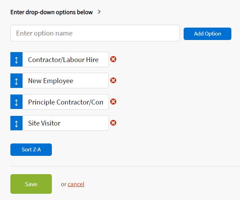Click the 'Enter drop-down options below' heading
This screenshot has width=240, height=200.
[52, 12]
